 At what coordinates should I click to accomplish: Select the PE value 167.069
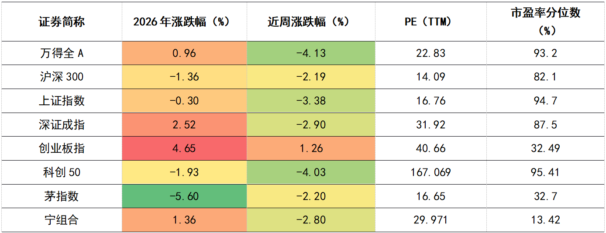[430, 172]
